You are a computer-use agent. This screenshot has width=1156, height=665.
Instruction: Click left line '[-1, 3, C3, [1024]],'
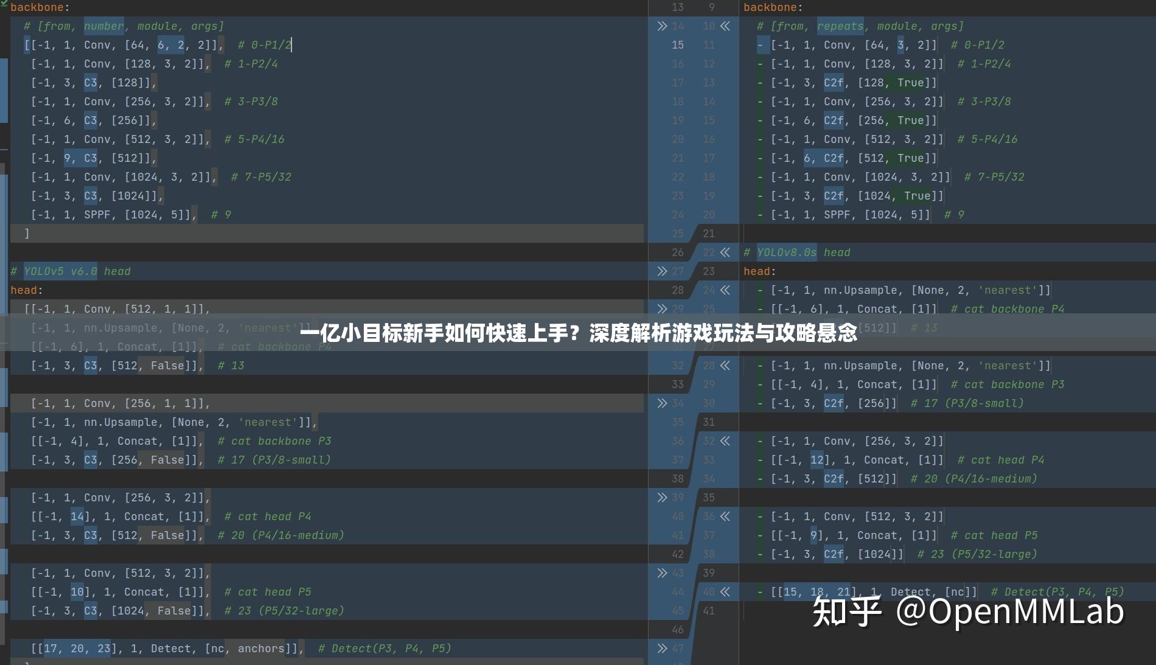click(x=97, y=196)
